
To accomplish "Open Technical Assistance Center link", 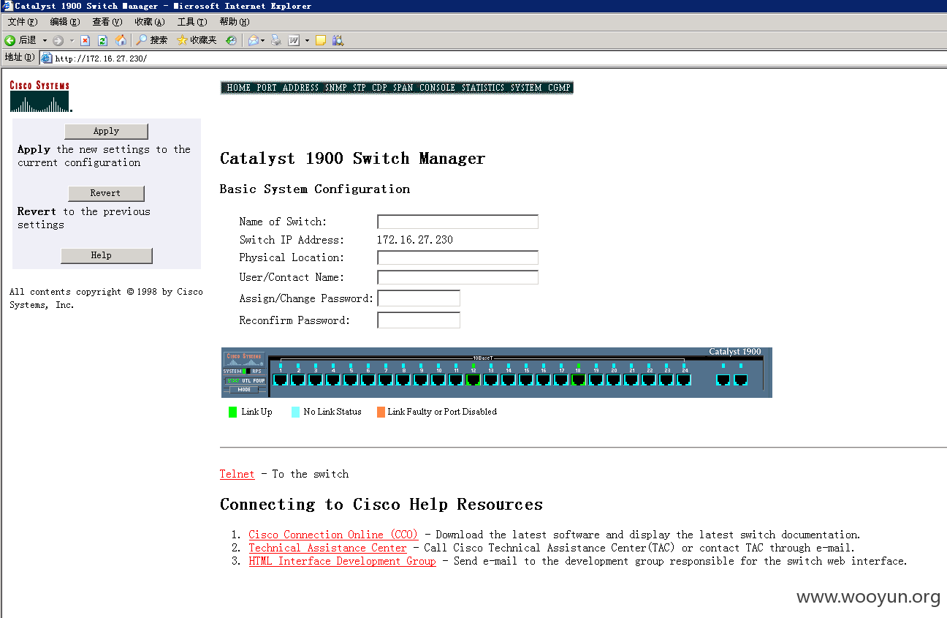I will click(x=327, y=548).
